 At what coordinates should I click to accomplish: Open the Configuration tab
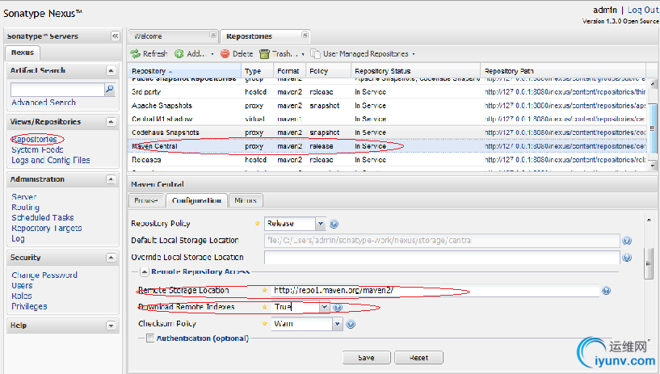click(196, 200)
